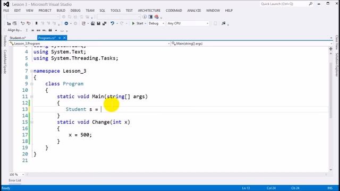Image resolution: width=340 pixels, height=191 pixels.
Task: Open the Debug configuration dropdown
Action: point(156,23)
